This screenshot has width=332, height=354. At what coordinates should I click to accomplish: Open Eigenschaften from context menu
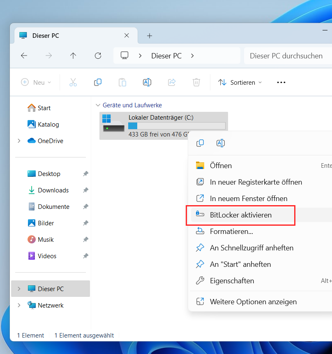(x=261, y=281)
